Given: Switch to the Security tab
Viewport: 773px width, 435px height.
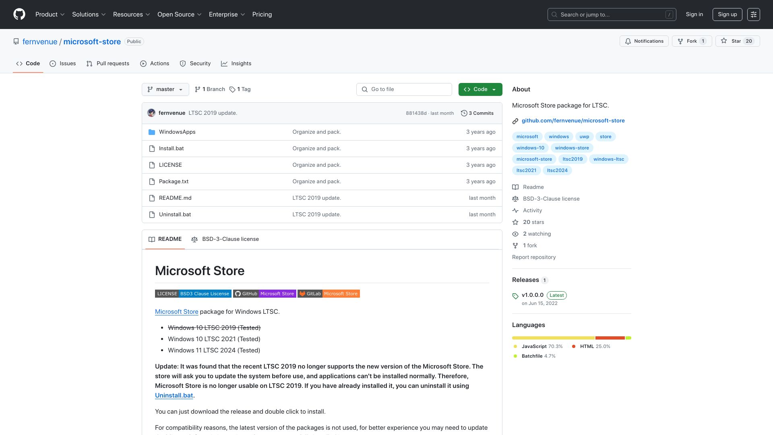Looking at the screenshot, I should click(x=195, y=64).
